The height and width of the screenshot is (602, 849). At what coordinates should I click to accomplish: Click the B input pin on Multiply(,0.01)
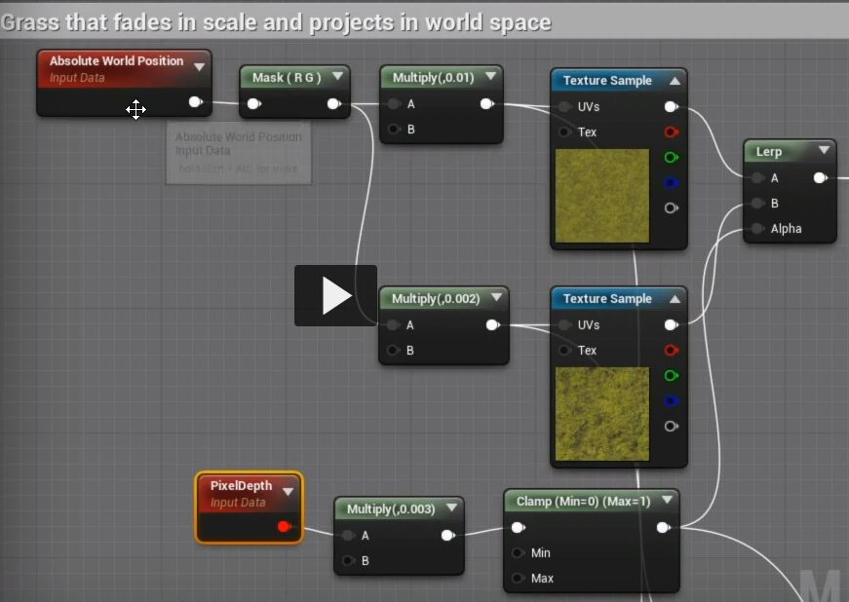[x=394, y=129]
